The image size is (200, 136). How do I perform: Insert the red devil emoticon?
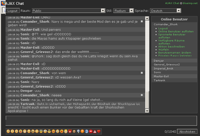pos(70,131)
